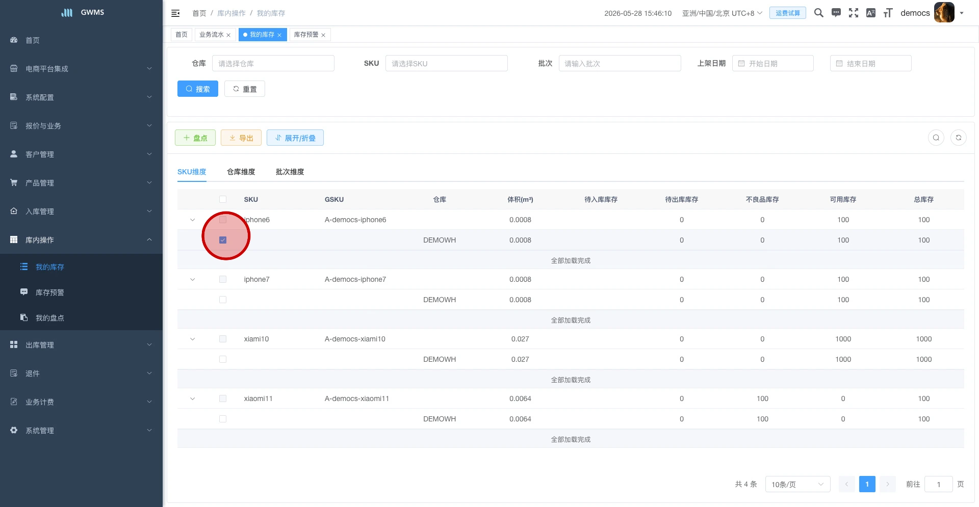Click the GWMS logo icon

pos(67,12)
